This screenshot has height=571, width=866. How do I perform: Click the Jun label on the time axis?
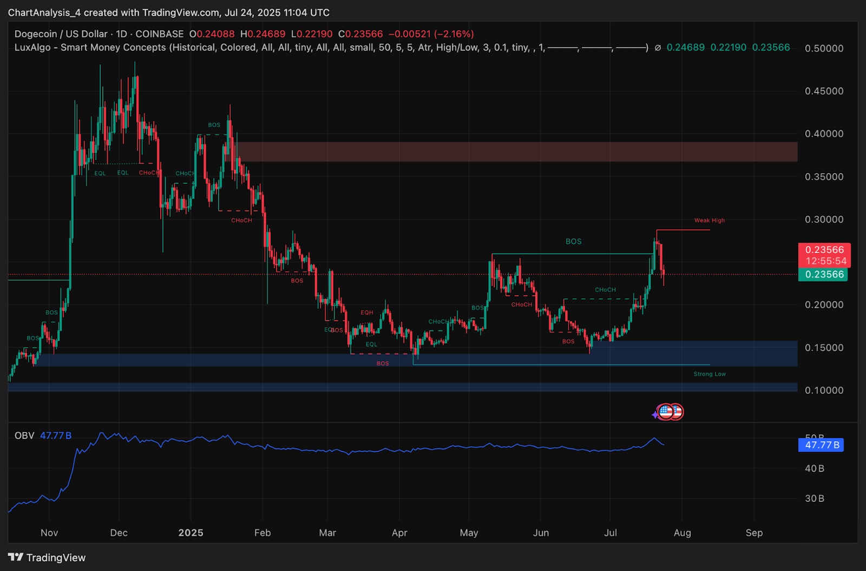541,533
